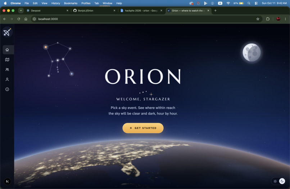The height and width of the screenshot is (189, 290).
Task: Open the Profiles menu
Action: [x=86, y=3]
